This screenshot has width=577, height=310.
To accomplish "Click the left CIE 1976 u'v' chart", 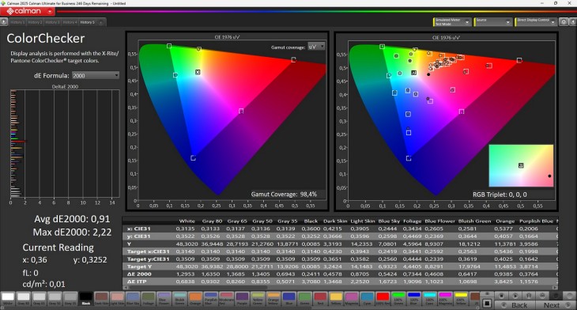I will pyautogui.click(x=227, y=121).
